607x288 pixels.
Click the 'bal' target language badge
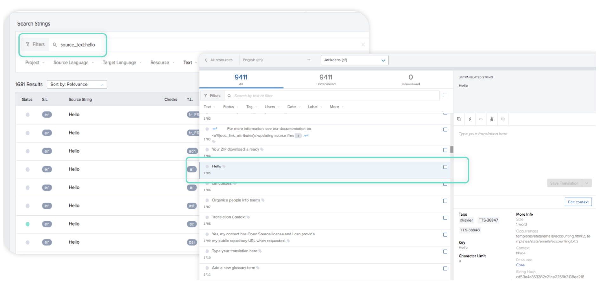[192, 242]
